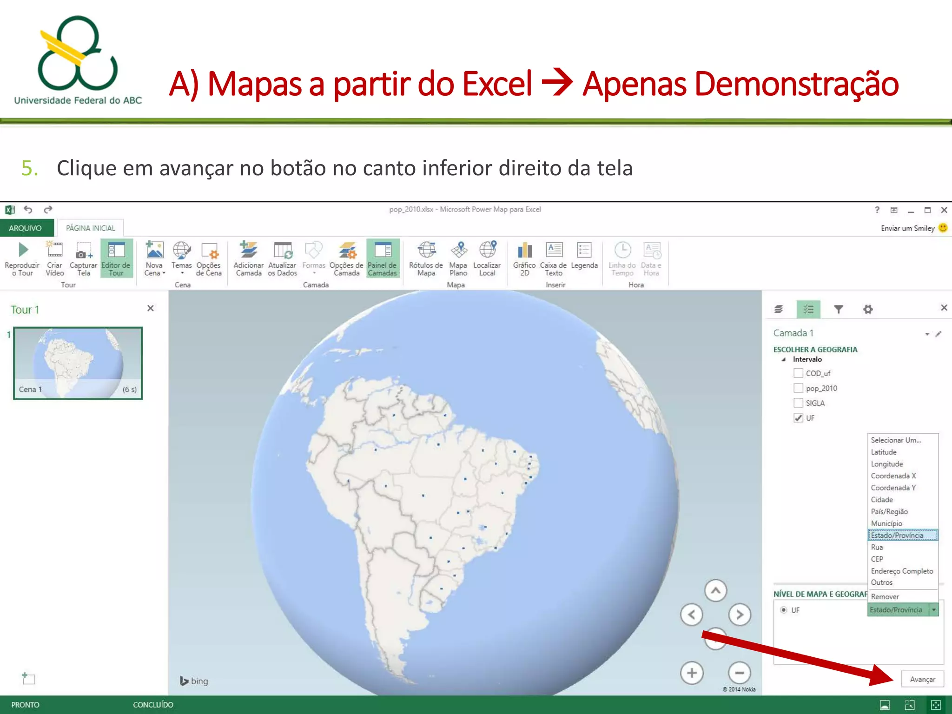Click the undo arrow
This screenshot has height=714, width=952.
coord(28,210)
